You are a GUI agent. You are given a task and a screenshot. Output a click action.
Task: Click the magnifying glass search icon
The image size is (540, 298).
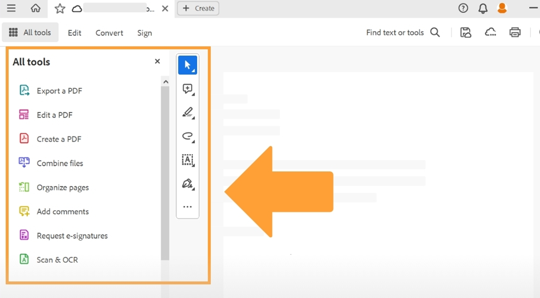[x=435, y=32]
